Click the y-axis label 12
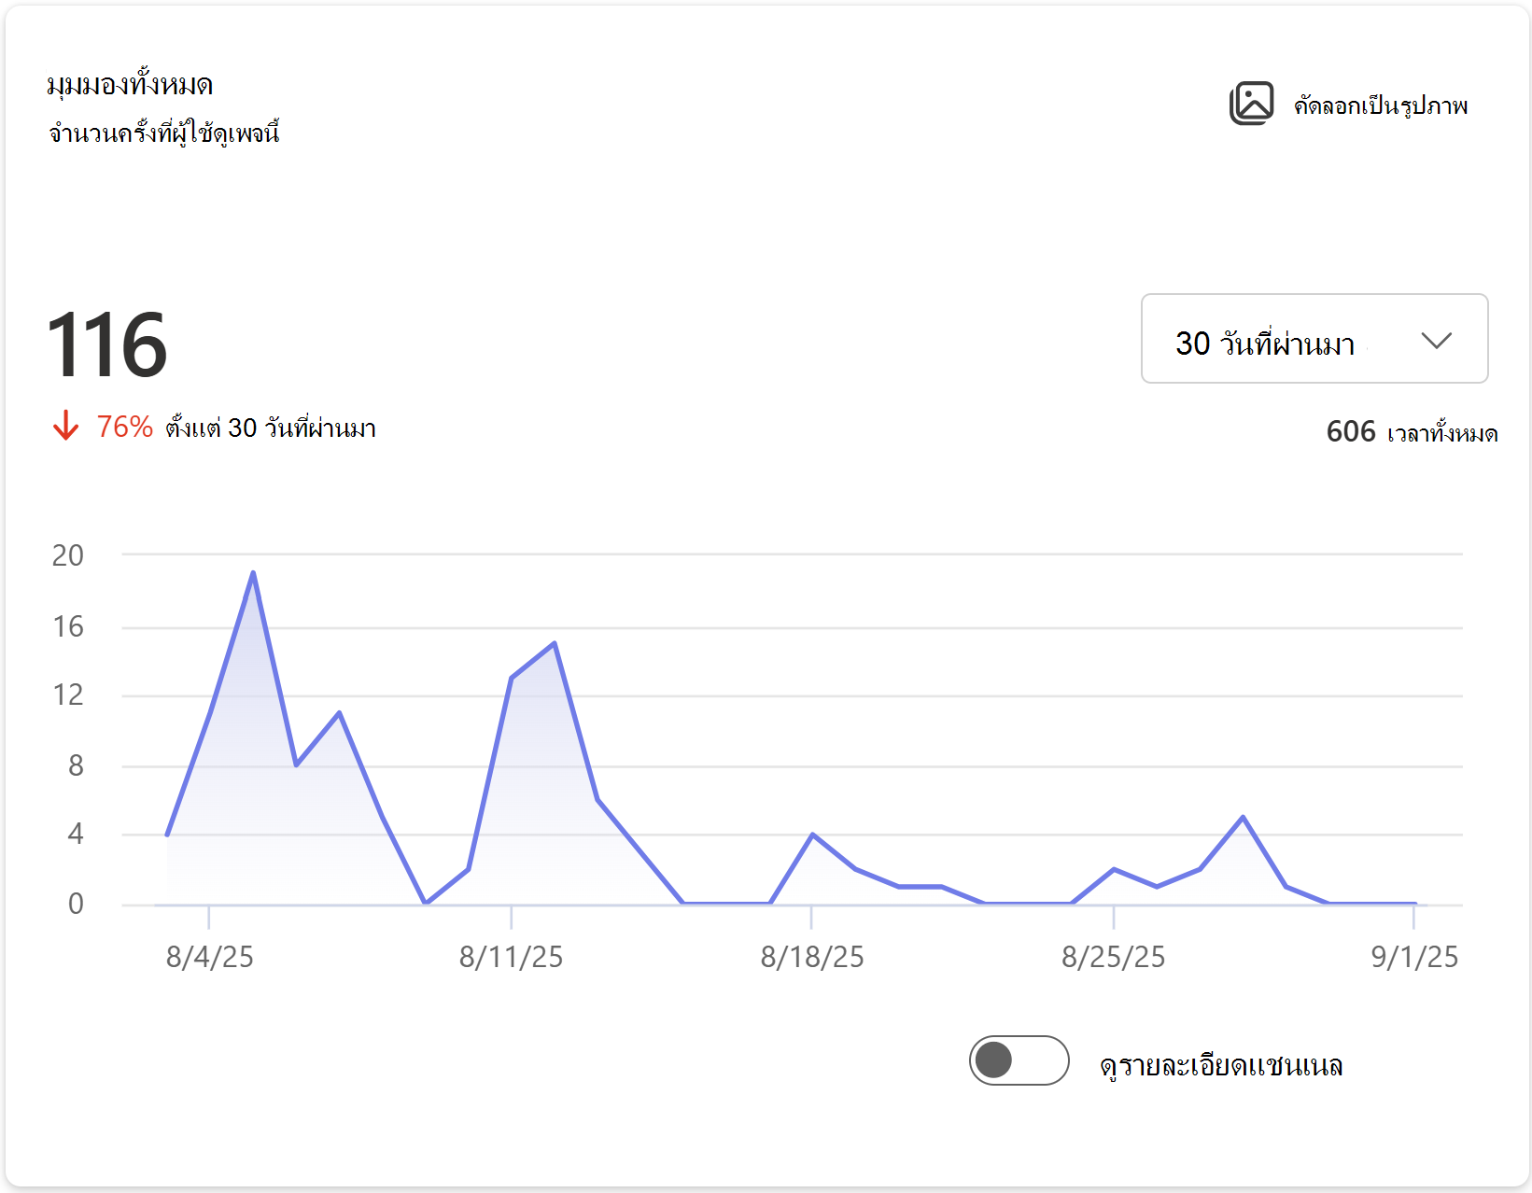Screen dimensions: 1532x1193 [68, 695]
